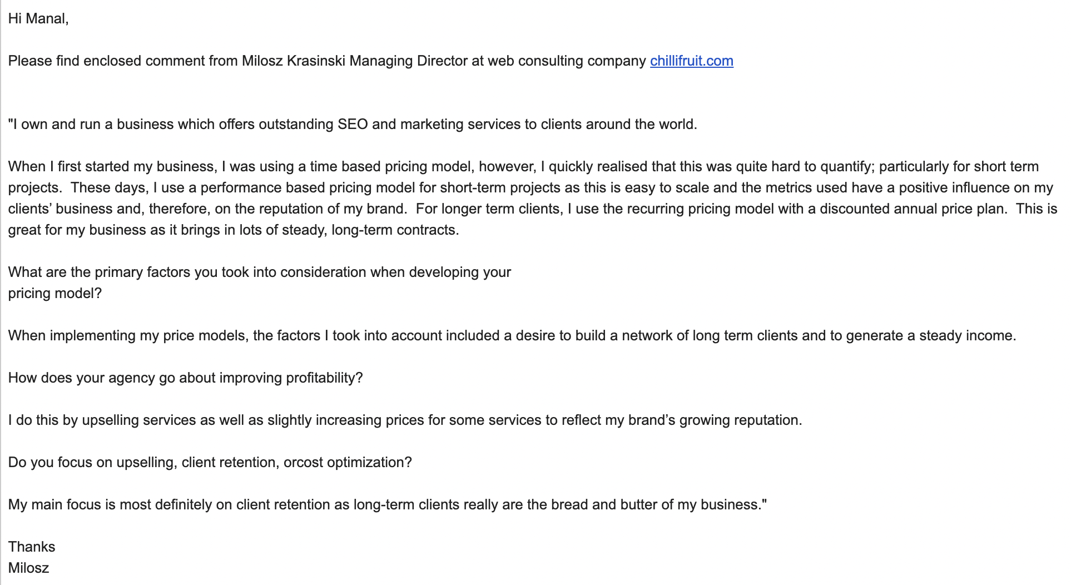The image size is (1071, 585).
Task: Click the 'Hi Manal,' greeting line
Action: [x=38, y=18]
